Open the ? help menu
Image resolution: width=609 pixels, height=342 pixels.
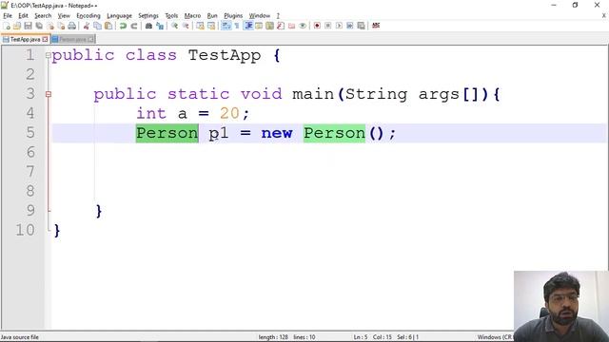click(278, 16)
